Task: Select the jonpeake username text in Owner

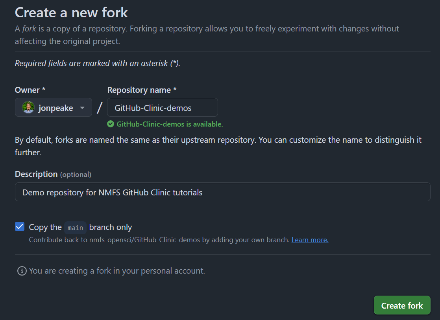Action: [x=55, y=108]
